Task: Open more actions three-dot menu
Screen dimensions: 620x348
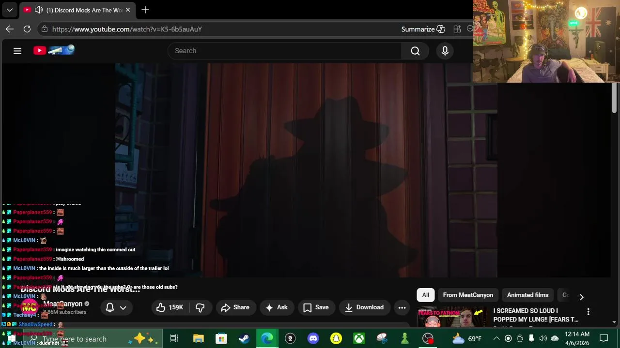Action: [x=402, y=307]
